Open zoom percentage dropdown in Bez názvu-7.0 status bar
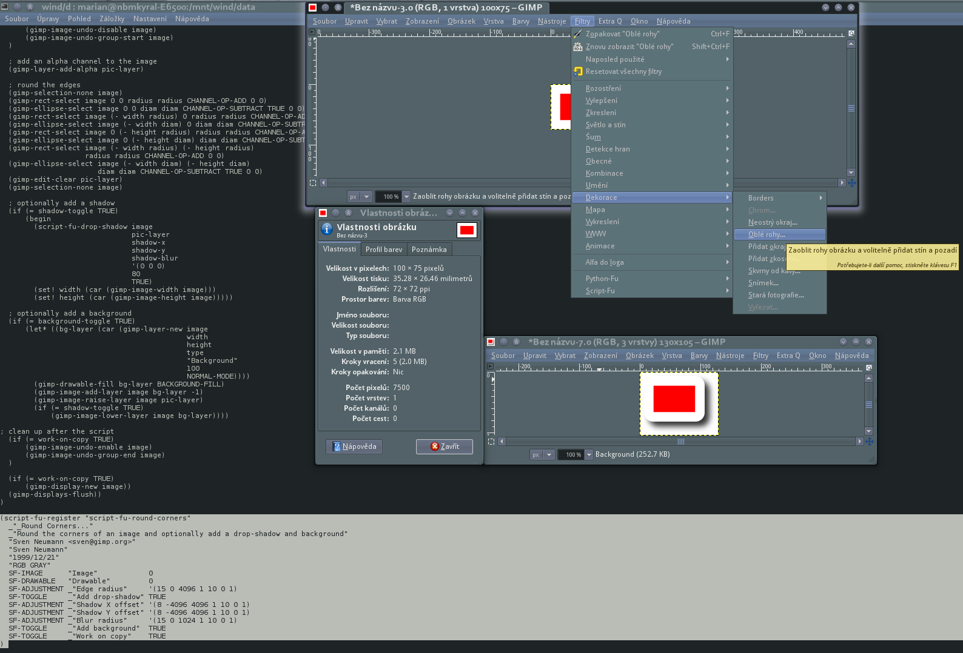Viewport: 963px width, 653px height. 589,455
